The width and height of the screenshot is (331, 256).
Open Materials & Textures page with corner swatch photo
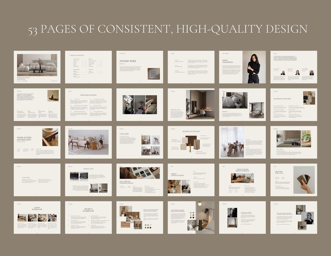pos(293,105)
